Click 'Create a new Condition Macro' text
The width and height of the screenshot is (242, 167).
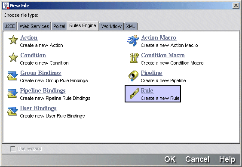tap(172, 63)
